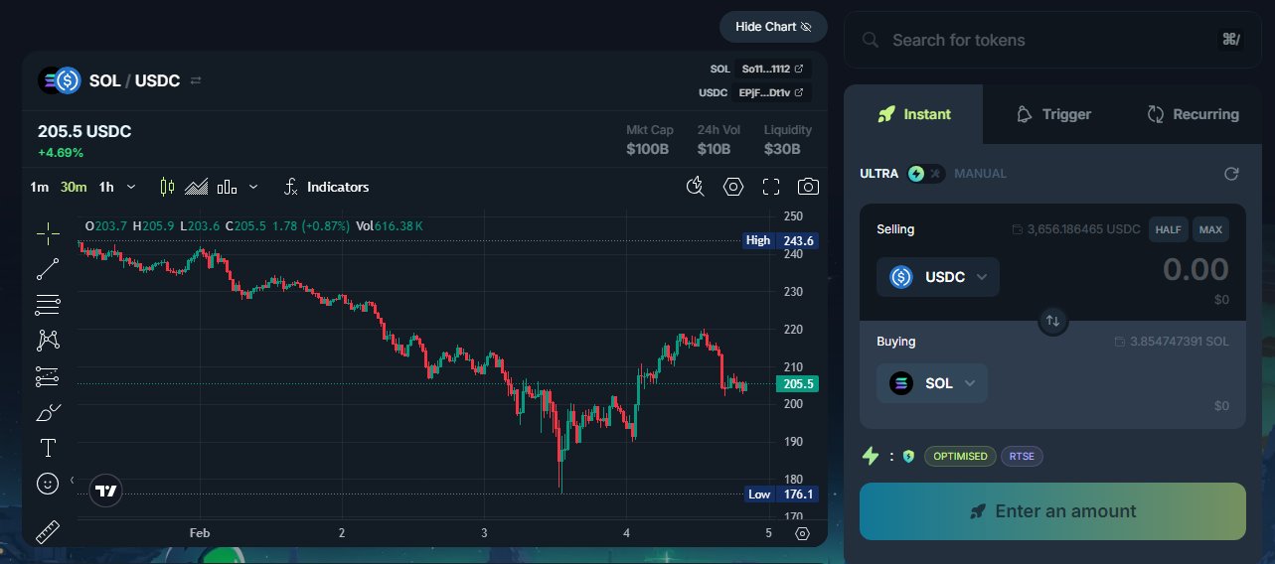Choose the text annotation tool

tap(48, 448)
